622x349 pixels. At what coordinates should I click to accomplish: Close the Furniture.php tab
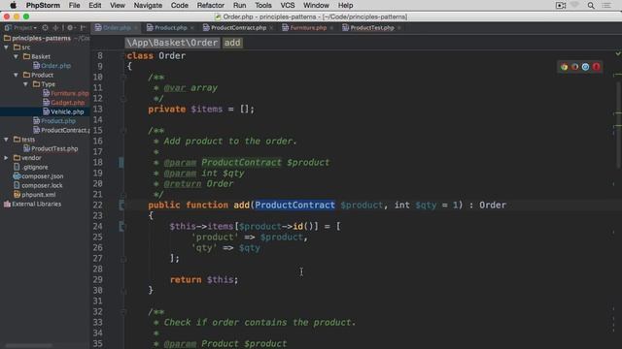(331, 28)
